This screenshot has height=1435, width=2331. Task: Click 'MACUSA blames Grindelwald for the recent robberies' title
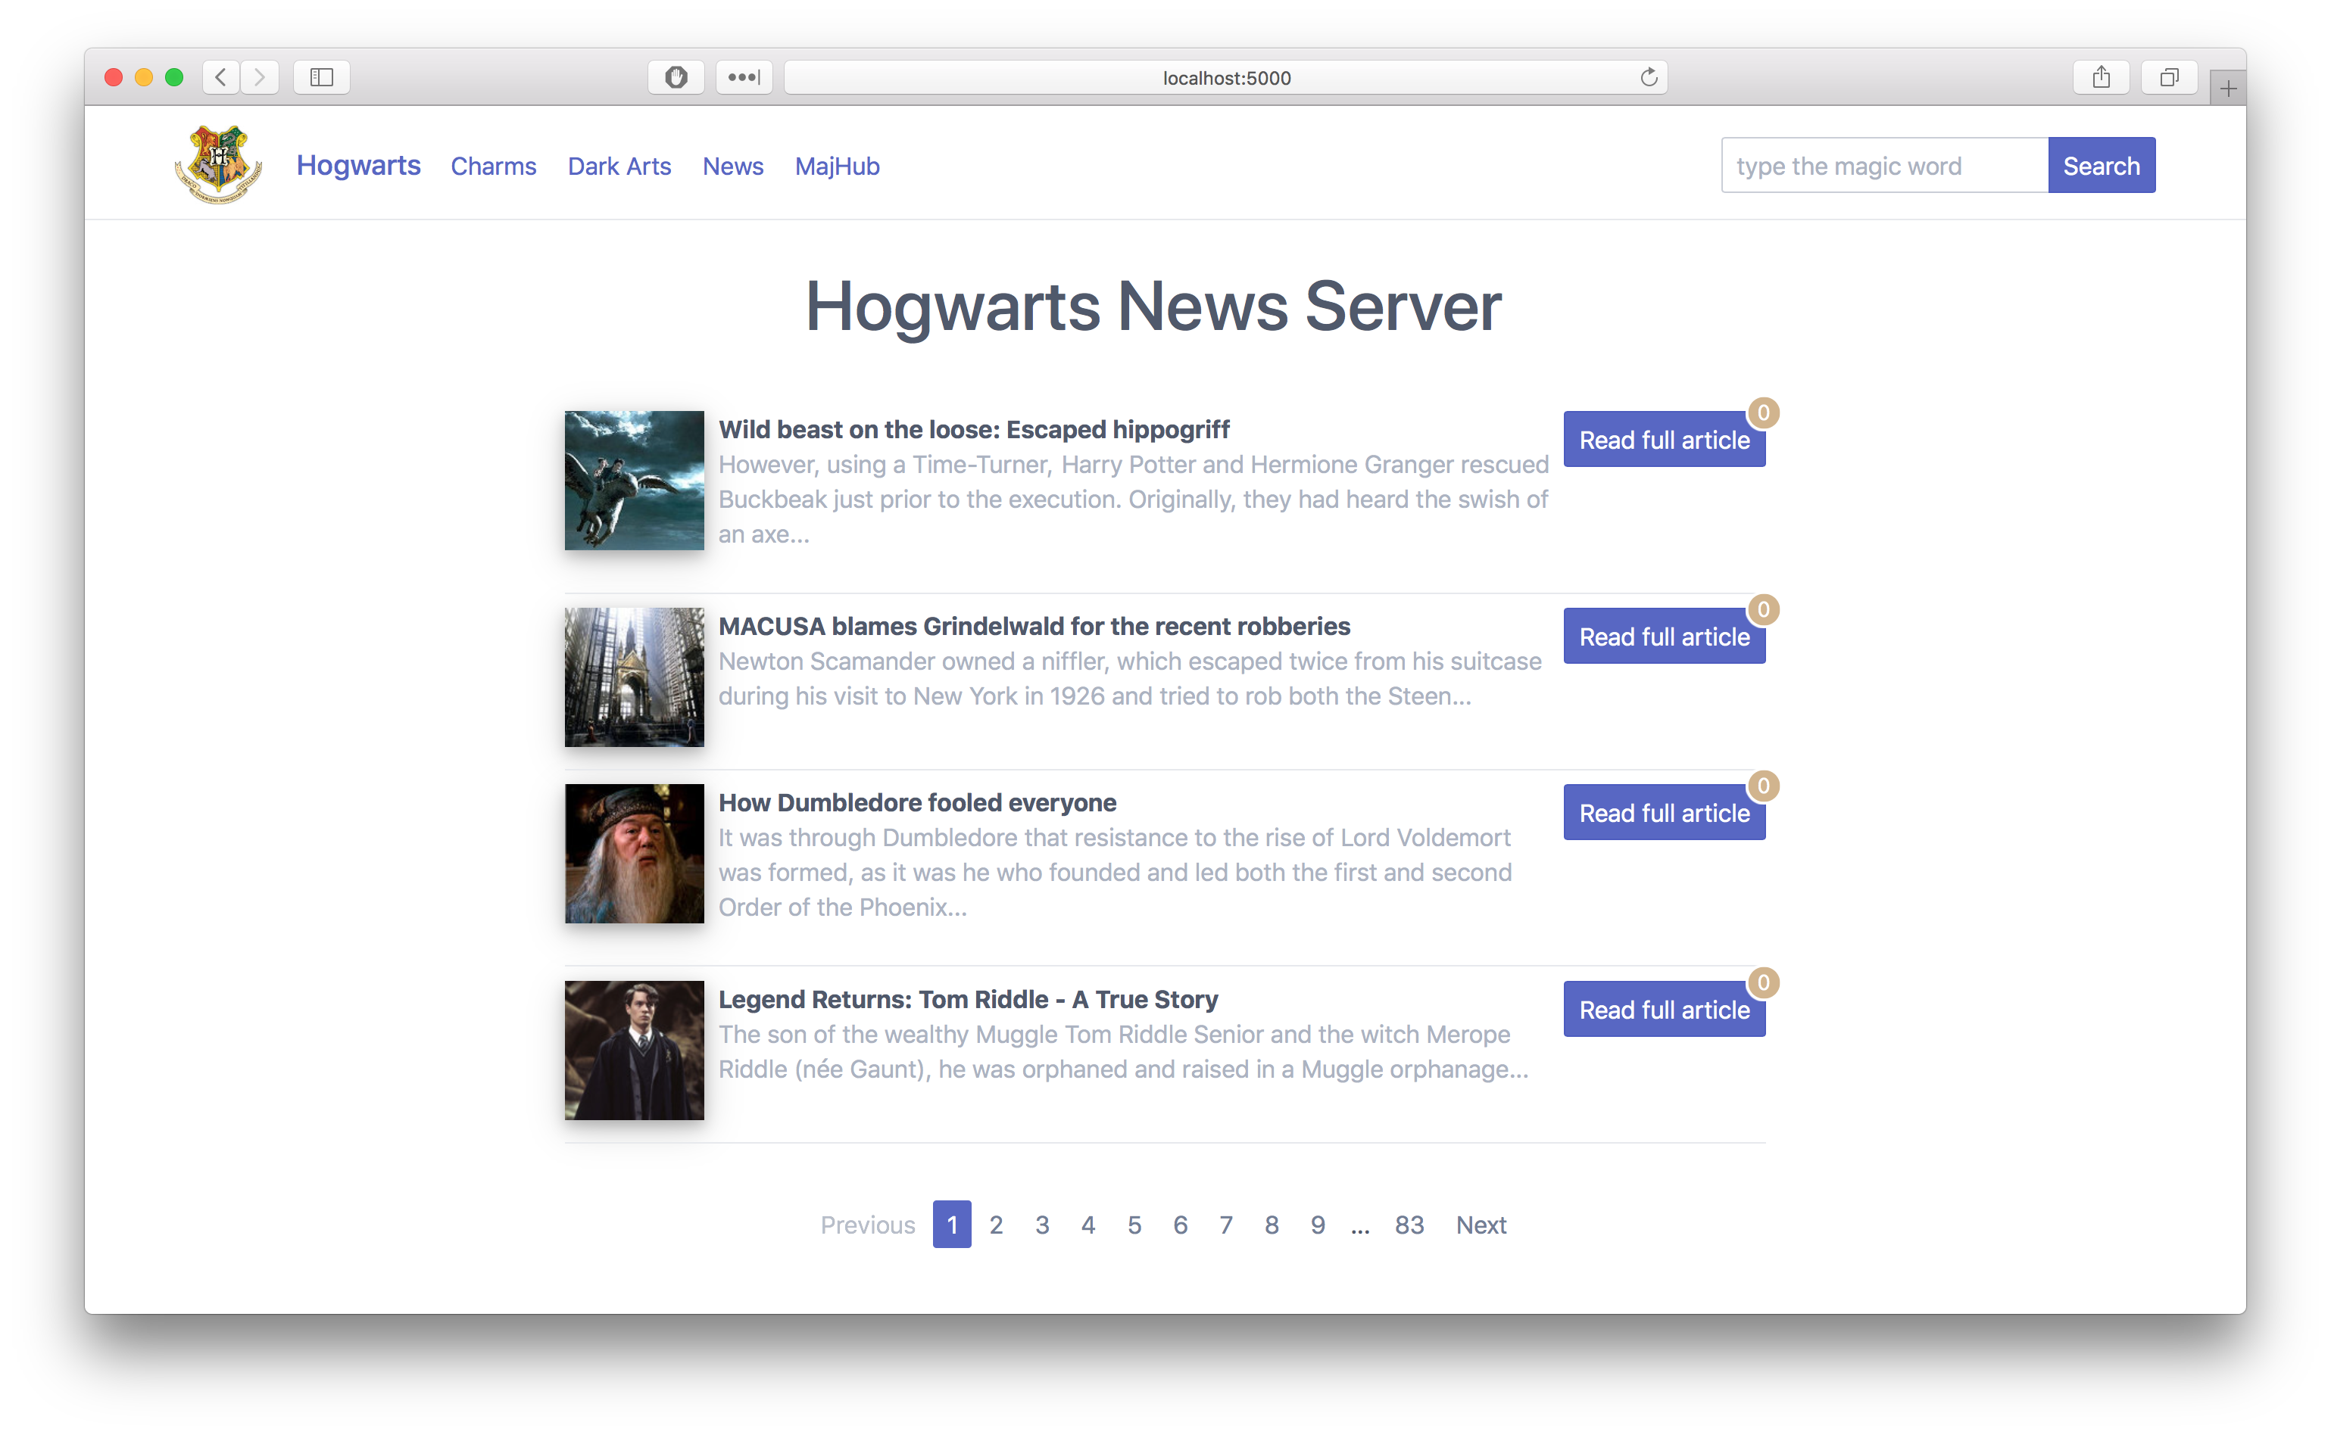pyautogui.click(x=1034, y=625)
